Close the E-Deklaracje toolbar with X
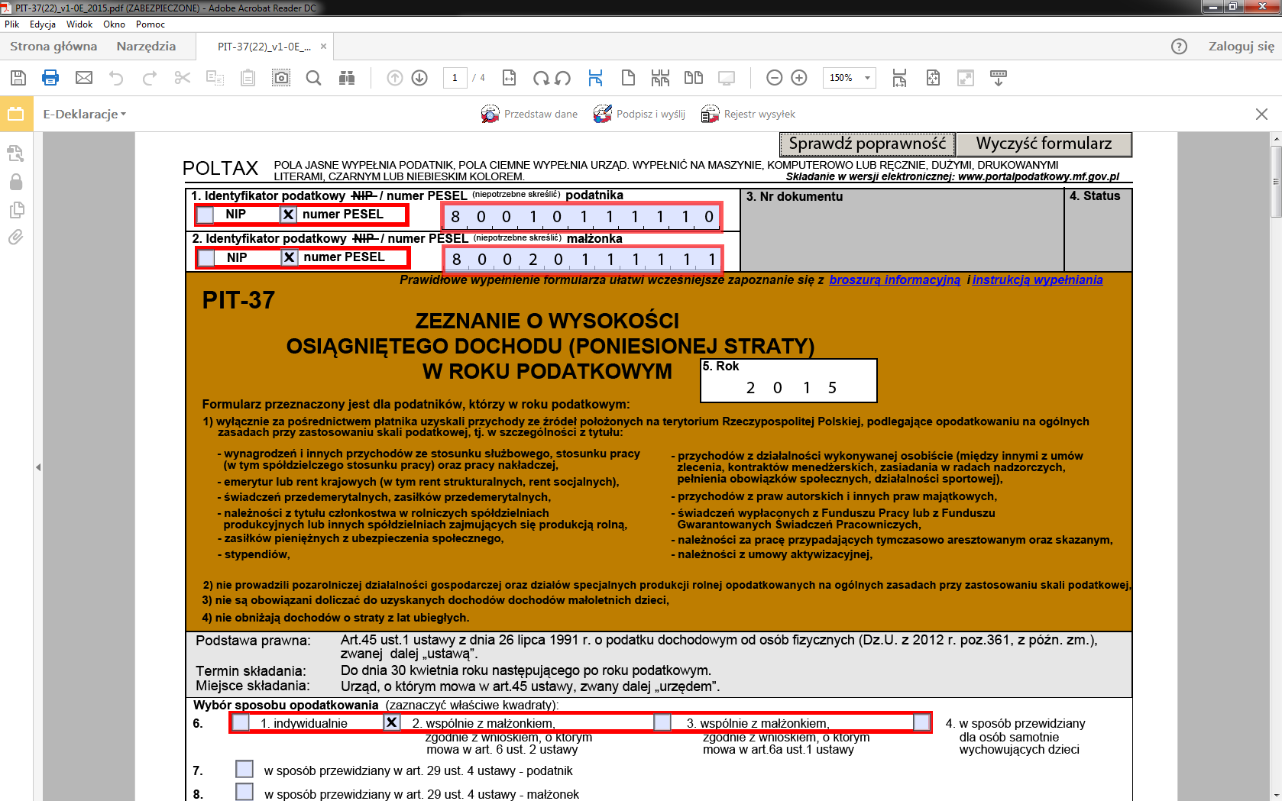This screenshot has height=801, width=1282. coord(1261,115)
